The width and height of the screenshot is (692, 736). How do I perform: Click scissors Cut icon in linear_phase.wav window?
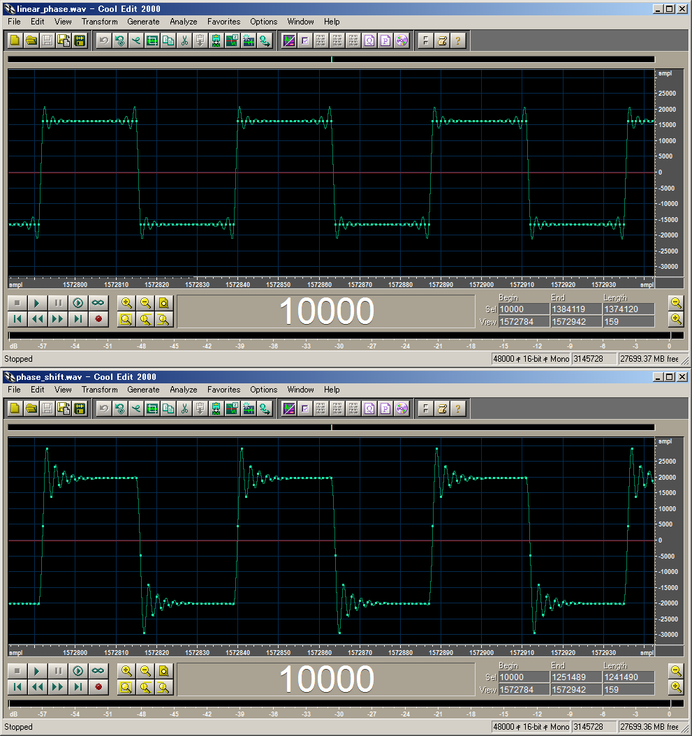click(x=184, y=41)
